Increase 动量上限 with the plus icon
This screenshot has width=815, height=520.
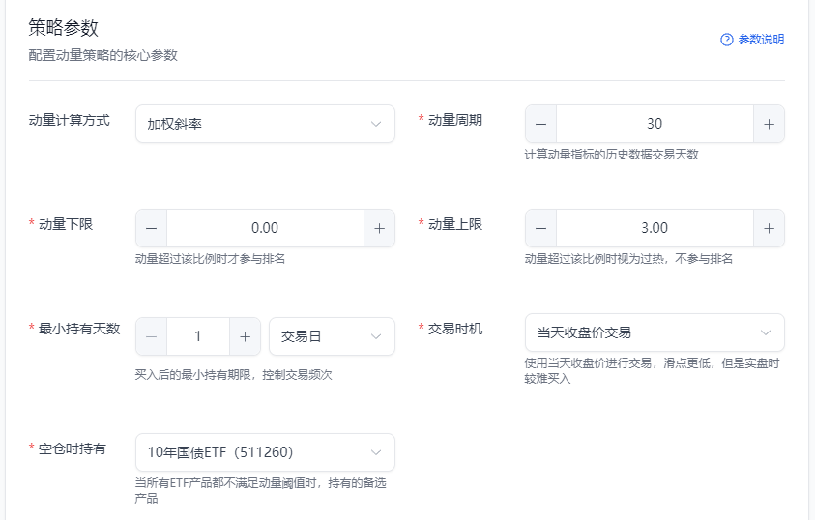(769, 228)
